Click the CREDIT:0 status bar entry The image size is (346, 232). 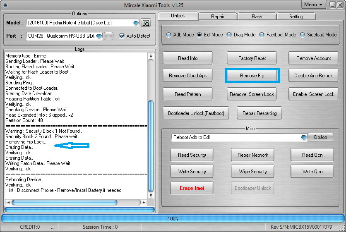(30, 227)
